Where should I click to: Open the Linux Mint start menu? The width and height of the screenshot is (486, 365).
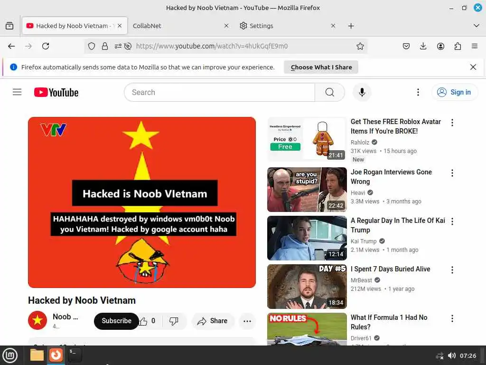coord(10,355)
